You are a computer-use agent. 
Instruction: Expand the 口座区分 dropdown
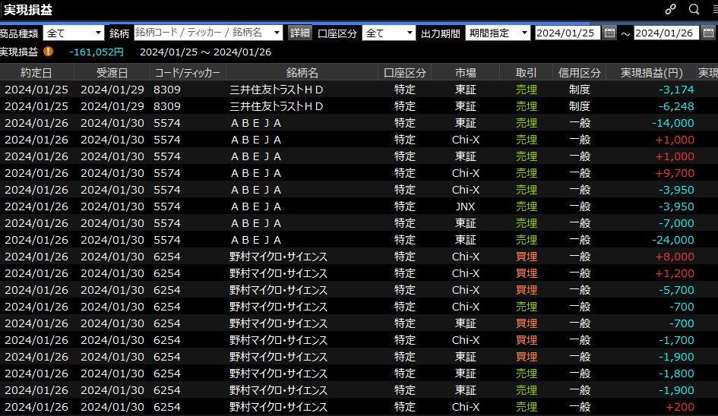pos(388,33)
